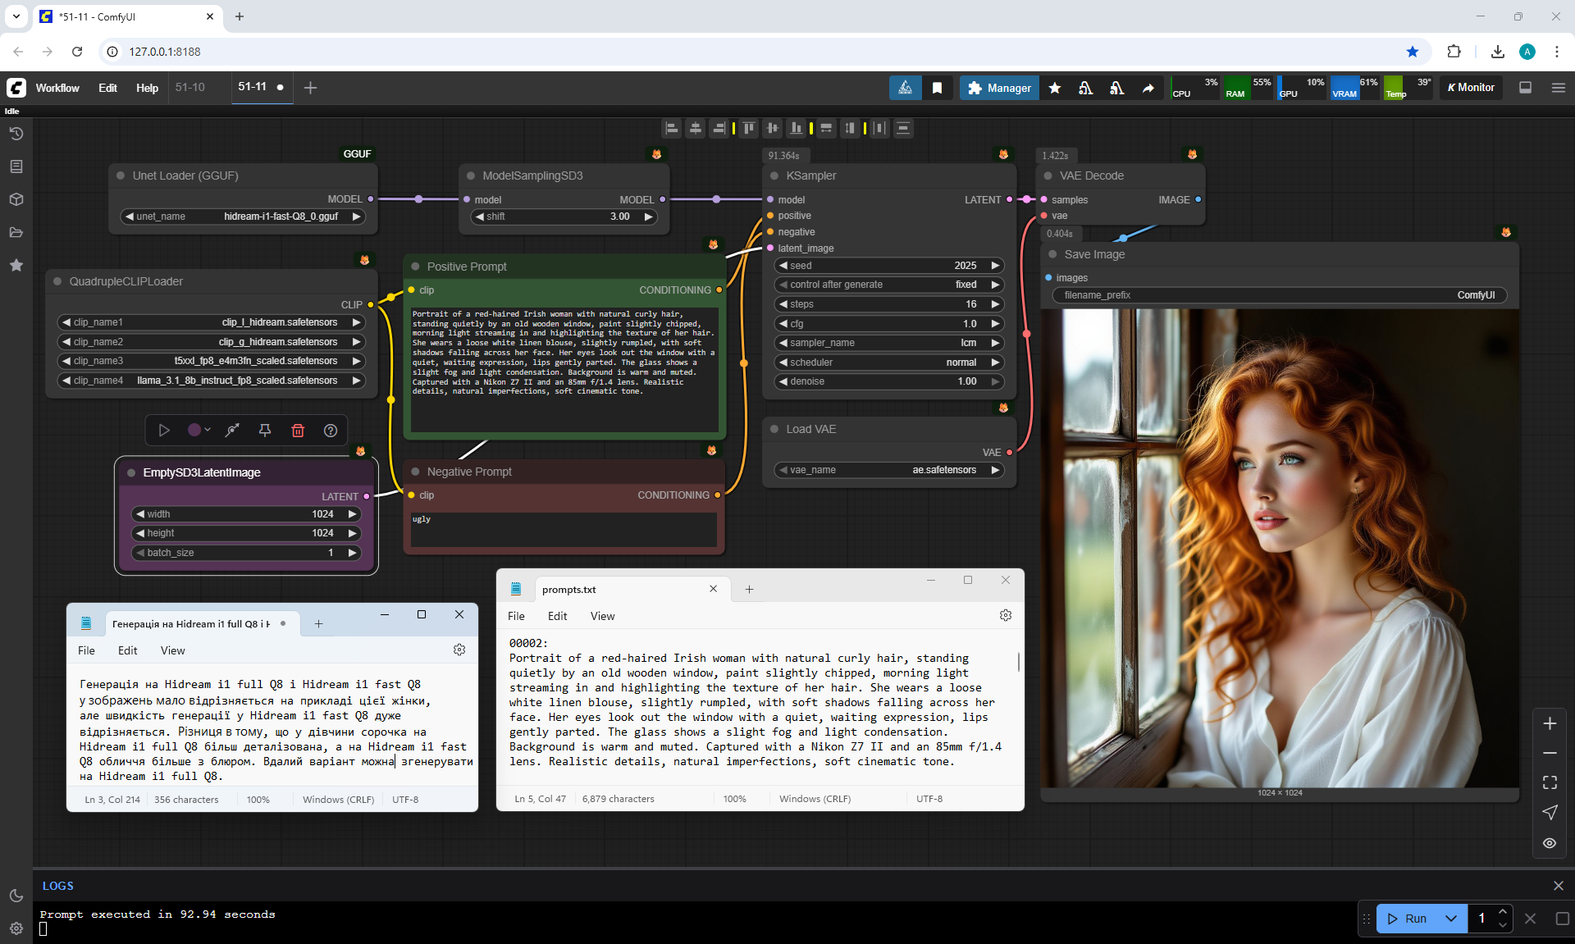Pin the selected node with pin icon
This screenshot has width=1575, height=944.
coord(265,431)
